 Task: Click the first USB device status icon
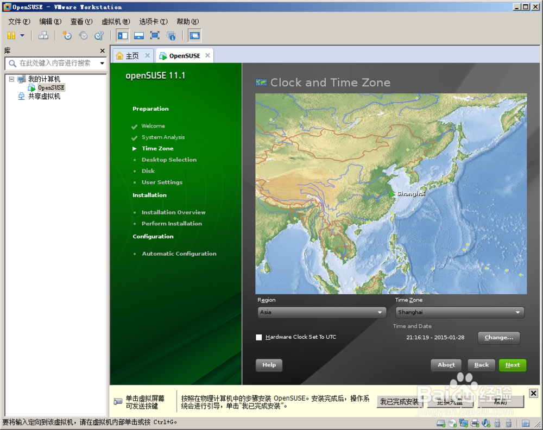[x=497, y=423]
